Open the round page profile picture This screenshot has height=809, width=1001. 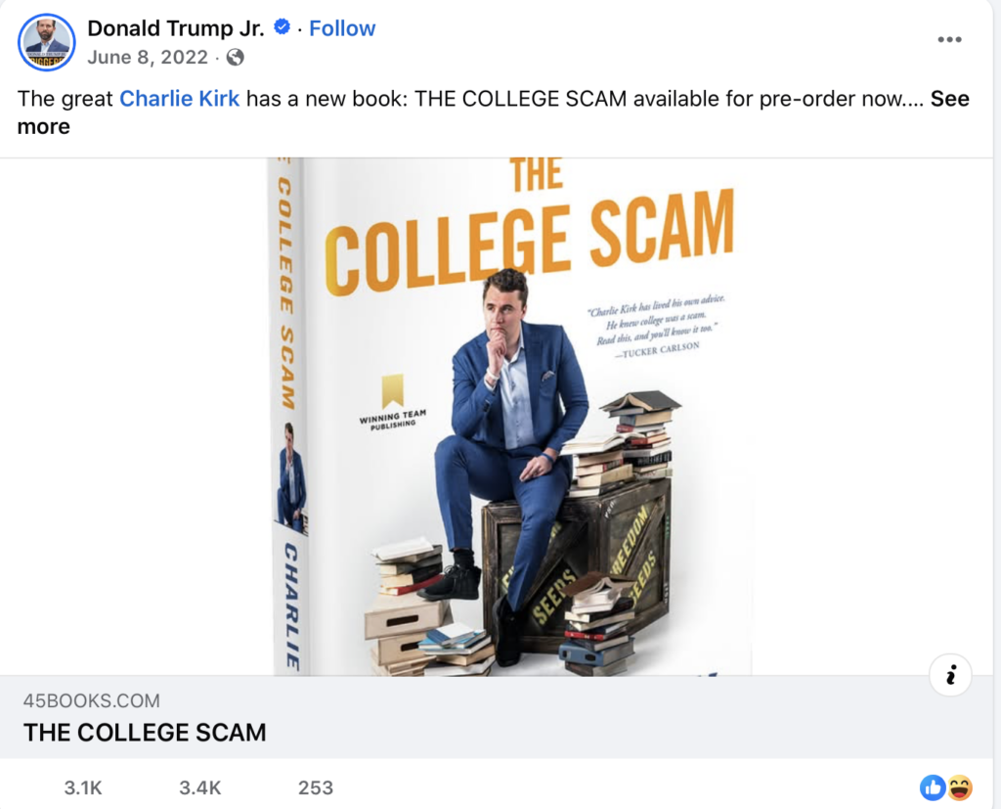click(x=47, y=42)
